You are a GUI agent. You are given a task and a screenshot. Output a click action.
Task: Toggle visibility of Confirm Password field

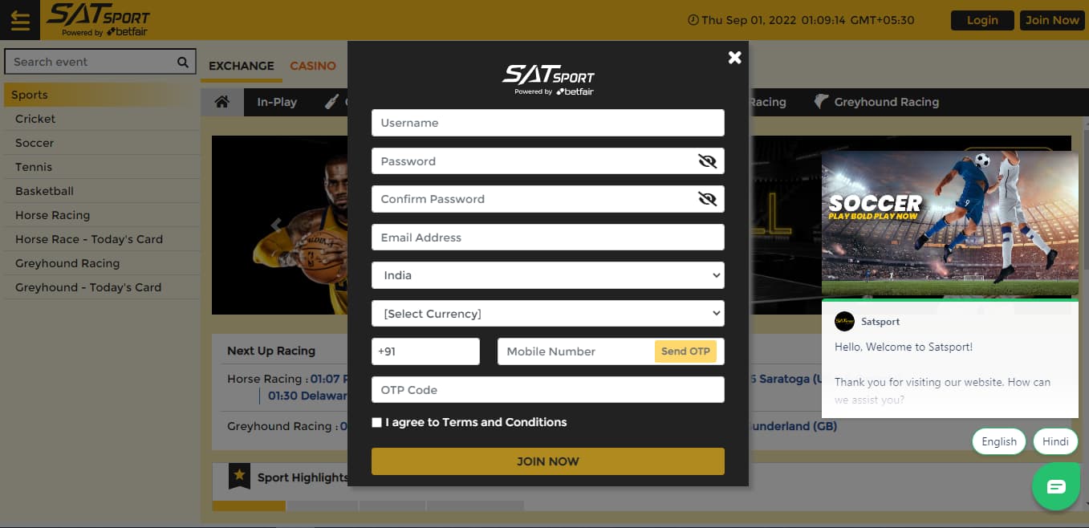pos(707,199)
